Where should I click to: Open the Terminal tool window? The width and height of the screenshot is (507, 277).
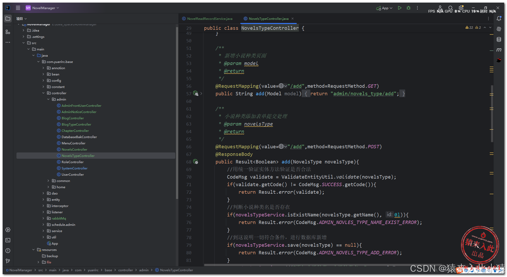8,240
